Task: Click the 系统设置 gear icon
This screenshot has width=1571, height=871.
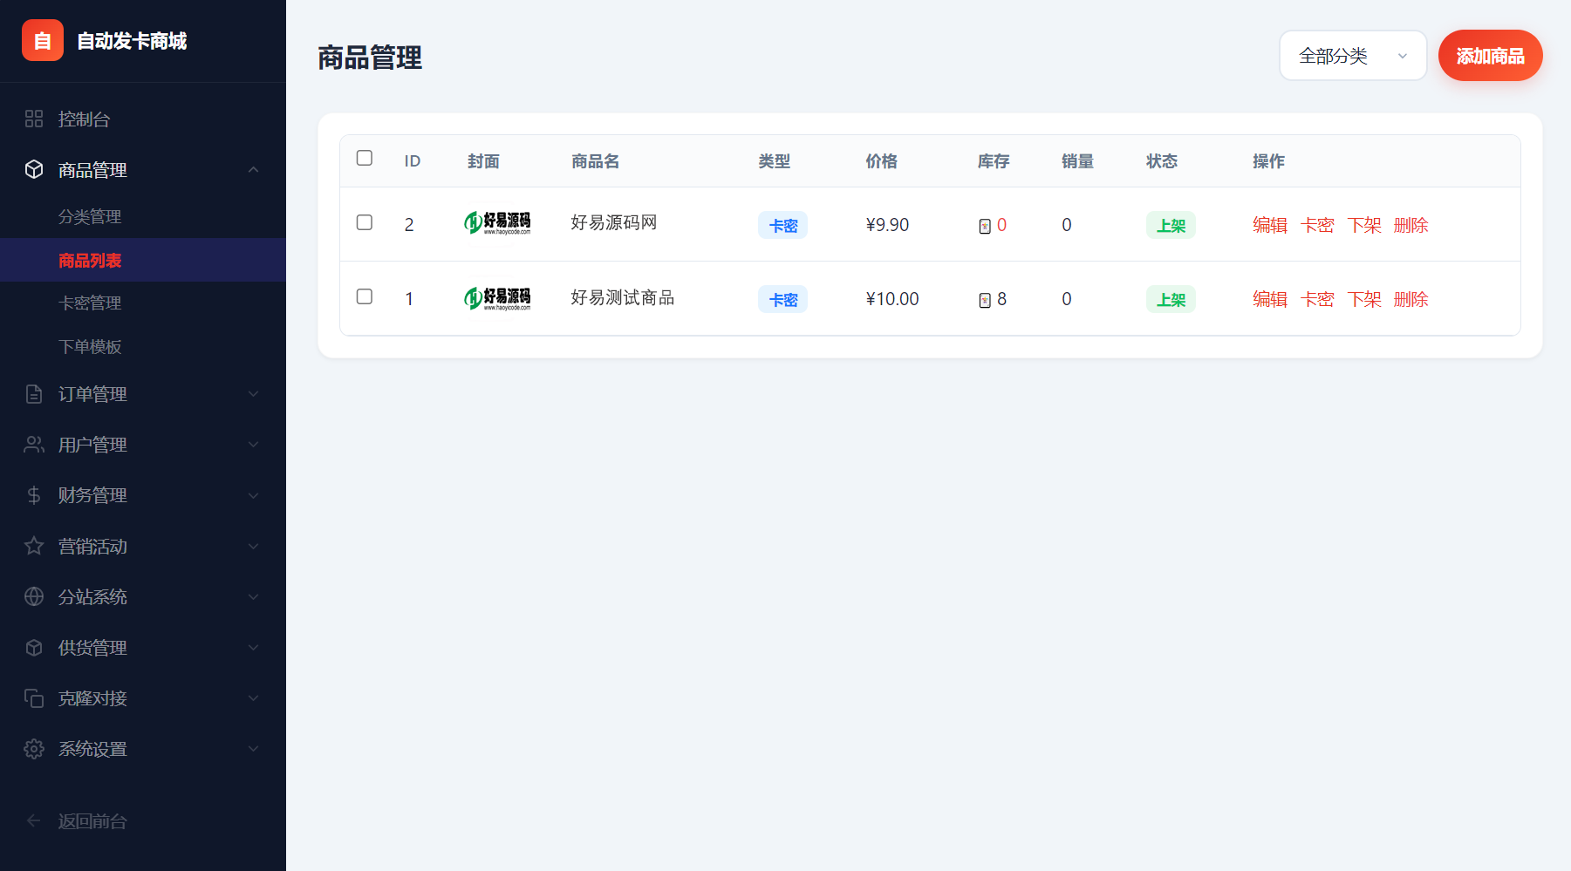Action: (x=34, y=748)
